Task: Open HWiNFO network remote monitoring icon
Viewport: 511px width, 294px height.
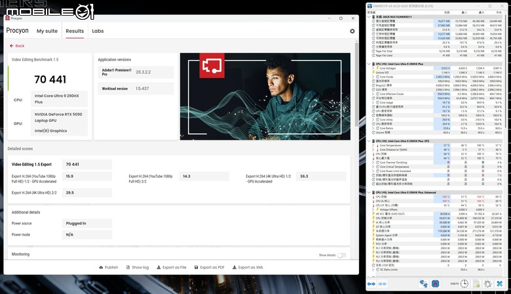Action: 423,283
